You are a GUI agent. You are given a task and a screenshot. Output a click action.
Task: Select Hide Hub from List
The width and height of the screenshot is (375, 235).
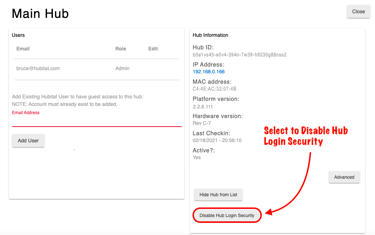[218, 195]
